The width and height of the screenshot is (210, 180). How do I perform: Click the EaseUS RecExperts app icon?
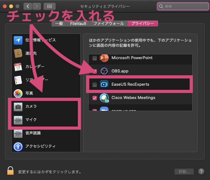(x=104, y=84)
